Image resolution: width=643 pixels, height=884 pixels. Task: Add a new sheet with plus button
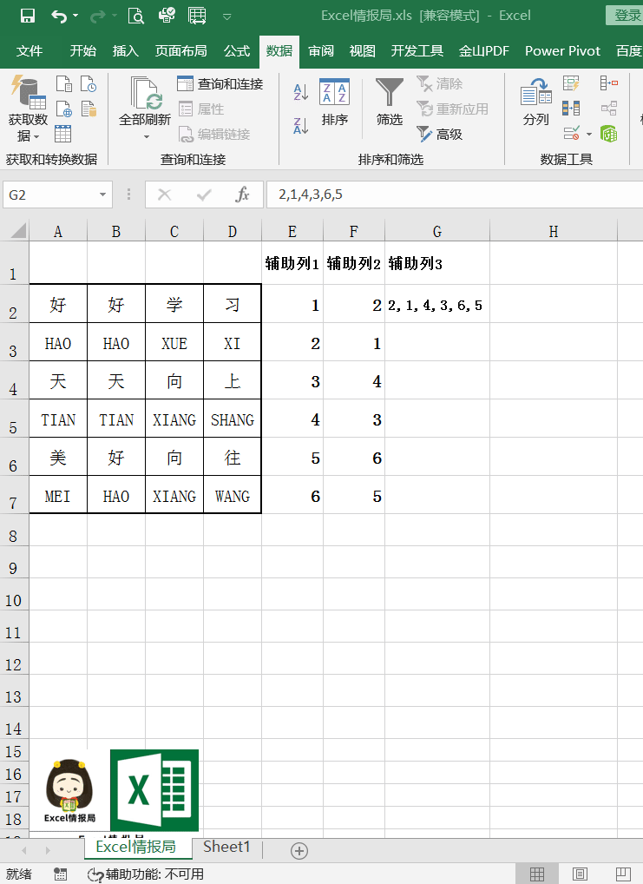tap(299, 850)
